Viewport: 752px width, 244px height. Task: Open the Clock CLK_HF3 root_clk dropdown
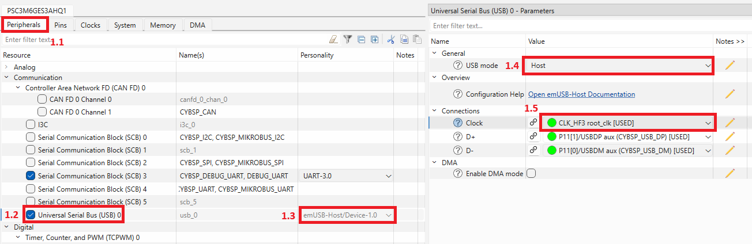pyautogui.click(x=628, y=123)
